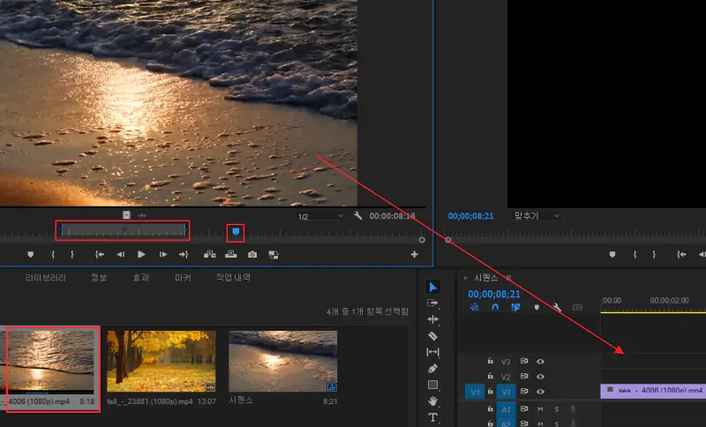Select the Razor tool in the toolbar
The image size is (706, 427).
point(432,335)
